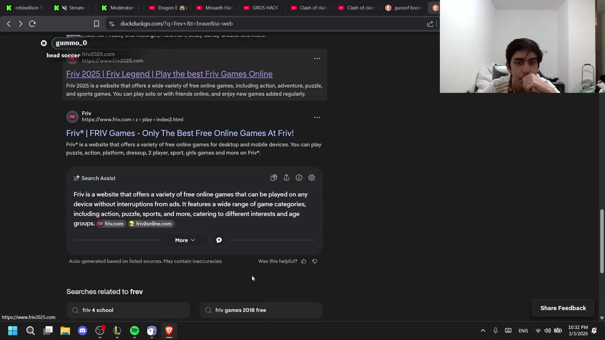Open League of Legends from the taskbar
This screenshot has height=340, width=605.
click(x=117, y=331)
